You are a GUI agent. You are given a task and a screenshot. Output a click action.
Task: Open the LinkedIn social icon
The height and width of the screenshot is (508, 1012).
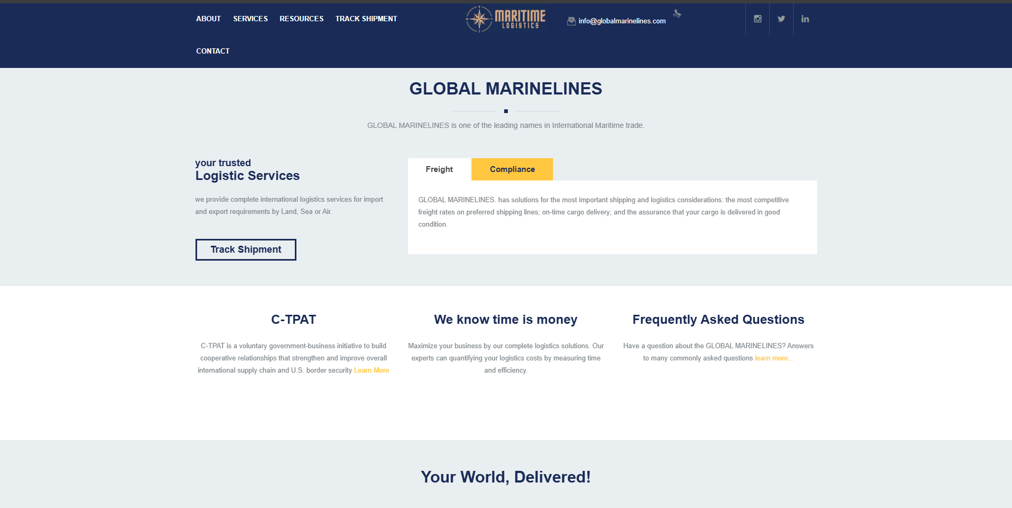pos(805,19)
